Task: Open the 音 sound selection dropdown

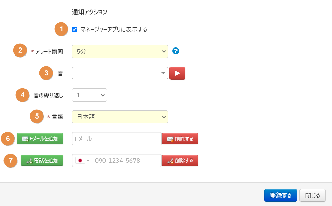Action: pyautogui.click(x=120, y=73)
